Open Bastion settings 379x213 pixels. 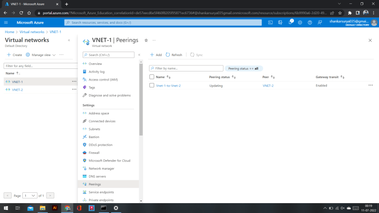tap(94, 137)
